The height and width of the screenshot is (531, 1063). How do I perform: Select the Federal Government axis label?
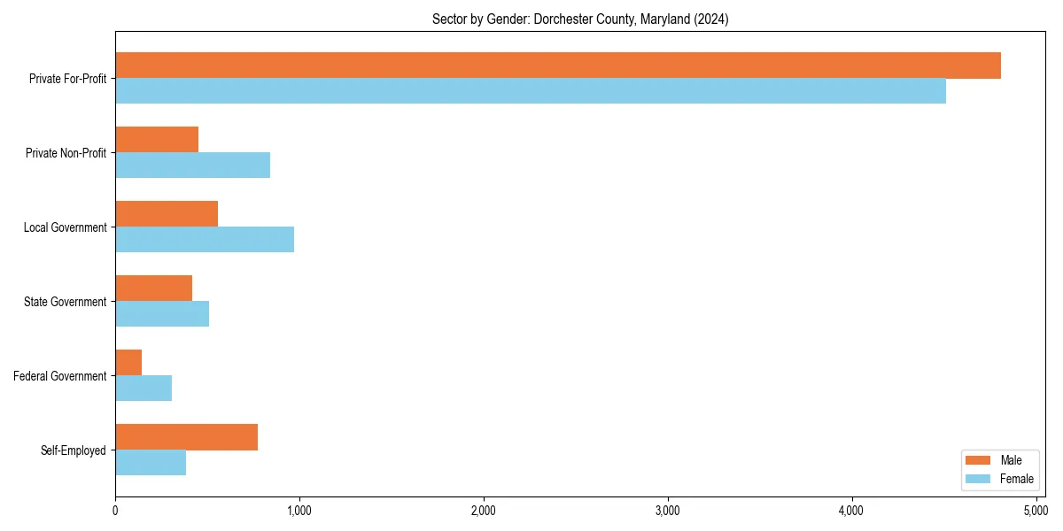click(x=58, y=376)
